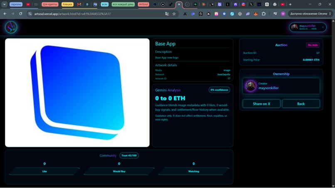
Task: Bookmark this page with the star
Action: click(x=174, y=14)
